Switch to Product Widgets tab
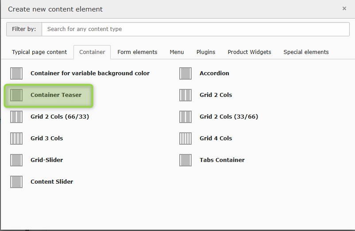Image resolution: width=355 pixels, height=231 pixels. 249,52
